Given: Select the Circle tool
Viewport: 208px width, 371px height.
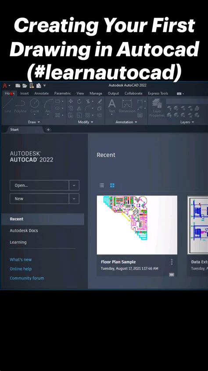Looking at the screenshot, I should [x=35, y=106].
